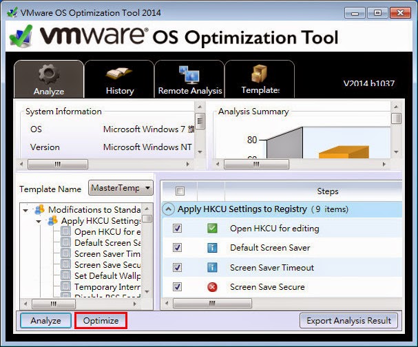Click tree item icon for Screen Save Secu
The width and height of the screenshot is (418, 347).
[x=65, y=264]
